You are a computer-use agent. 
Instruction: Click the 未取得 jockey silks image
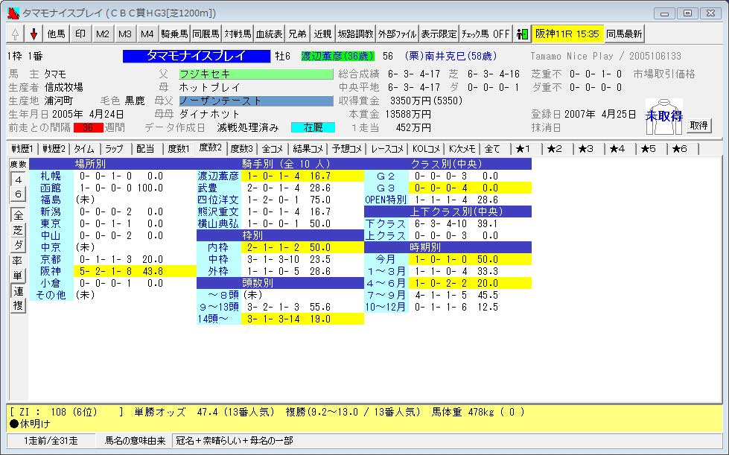[x=663, y=117]
